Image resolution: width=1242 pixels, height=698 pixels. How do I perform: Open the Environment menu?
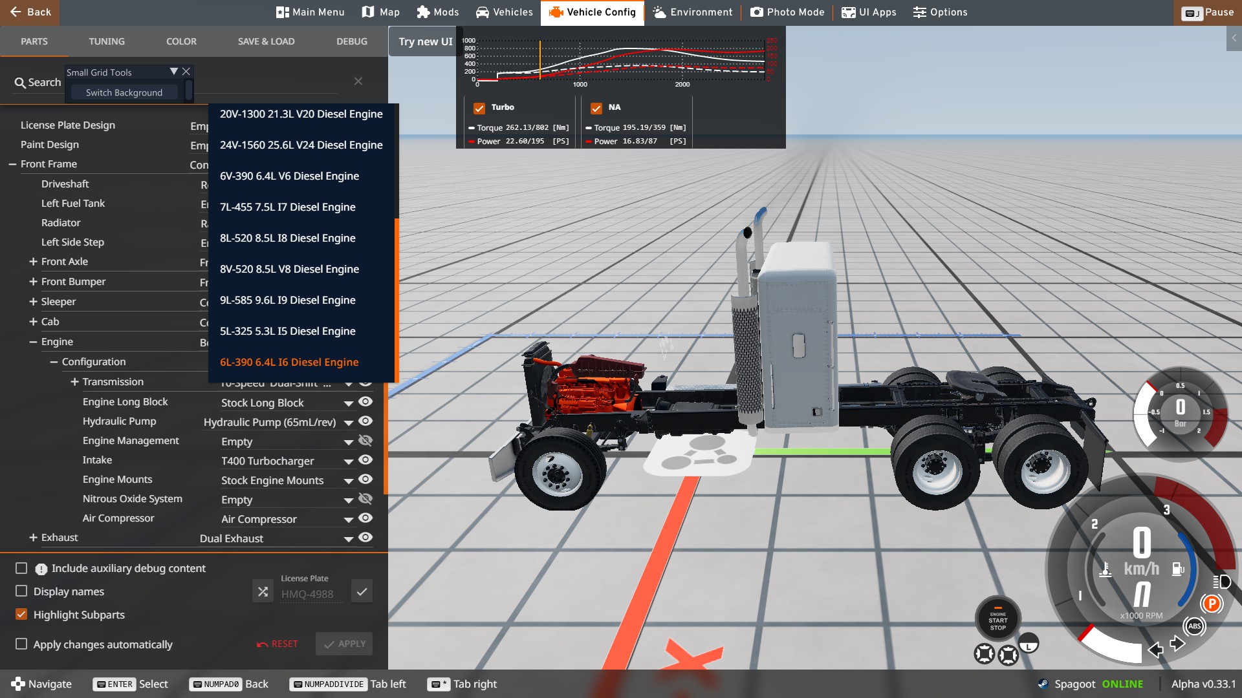tap(692, 12)
